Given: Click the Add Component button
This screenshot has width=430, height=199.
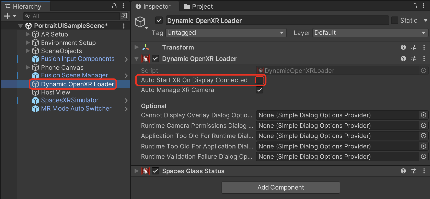Looking at the screenshot, I should (x=281, y=187).
